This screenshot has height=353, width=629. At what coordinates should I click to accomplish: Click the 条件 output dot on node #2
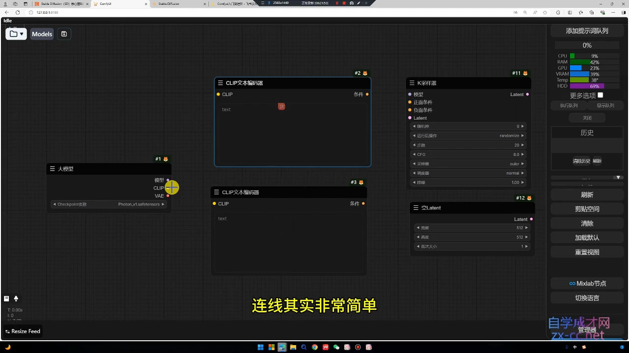point(367,94)
